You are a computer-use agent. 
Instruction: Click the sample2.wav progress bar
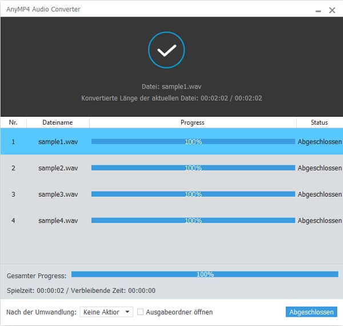(193, 168)
